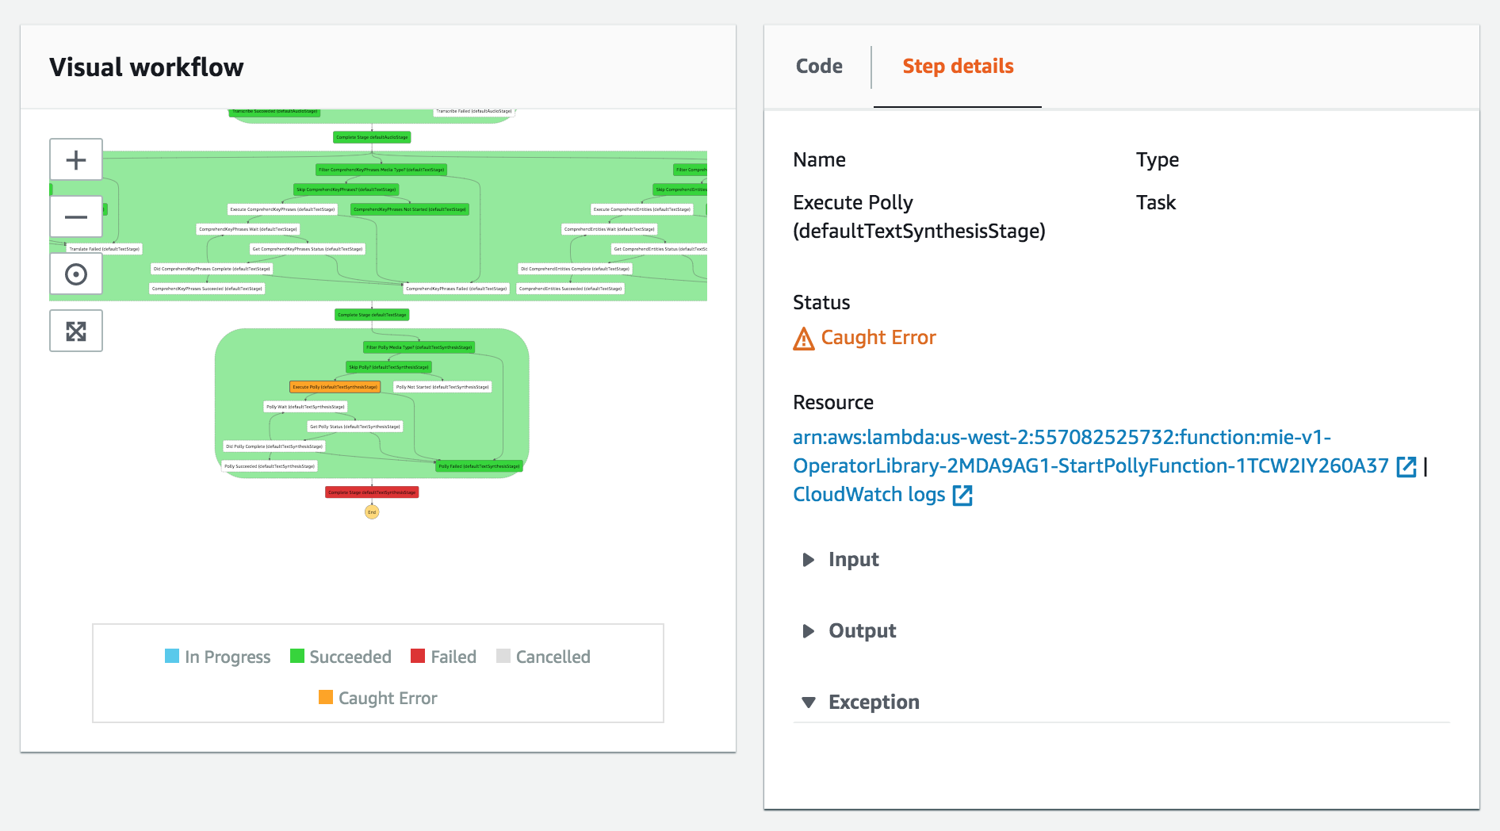Expand workflow to fullscreen with arrows icon
The image size is (1500, 831).
click(x=76, y=331)
